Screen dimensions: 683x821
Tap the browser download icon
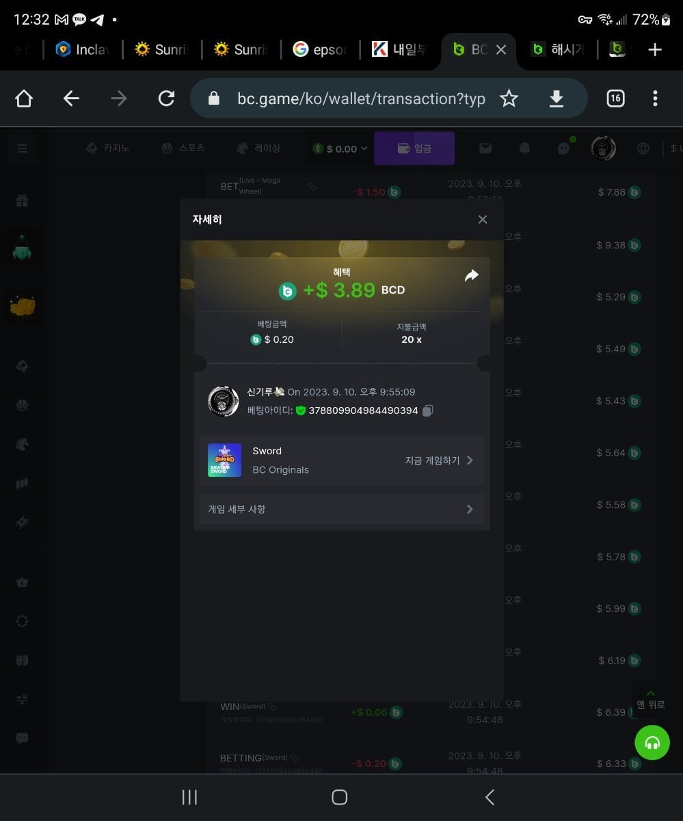(557, 99)
